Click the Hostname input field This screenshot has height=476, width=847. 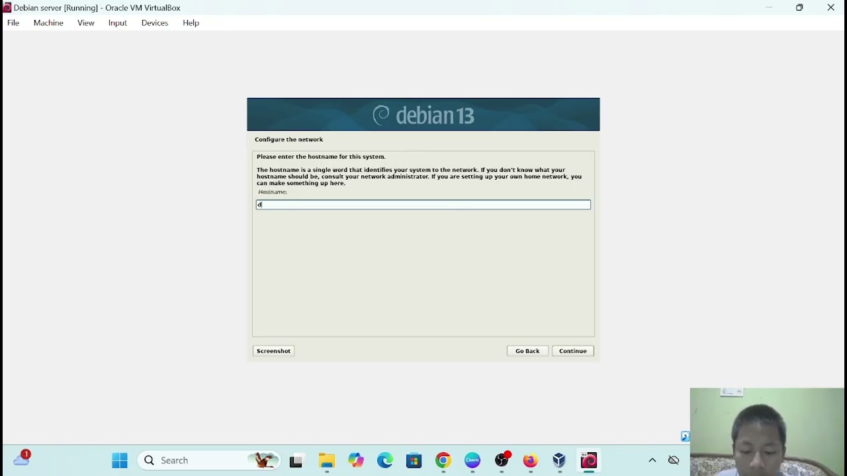tap(423, 205)
